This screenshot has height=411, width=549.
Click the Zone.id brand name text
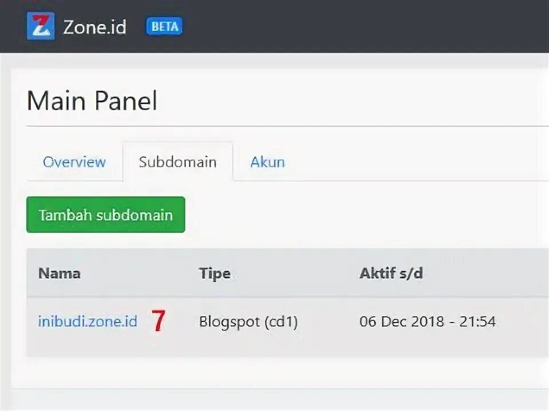94,27
